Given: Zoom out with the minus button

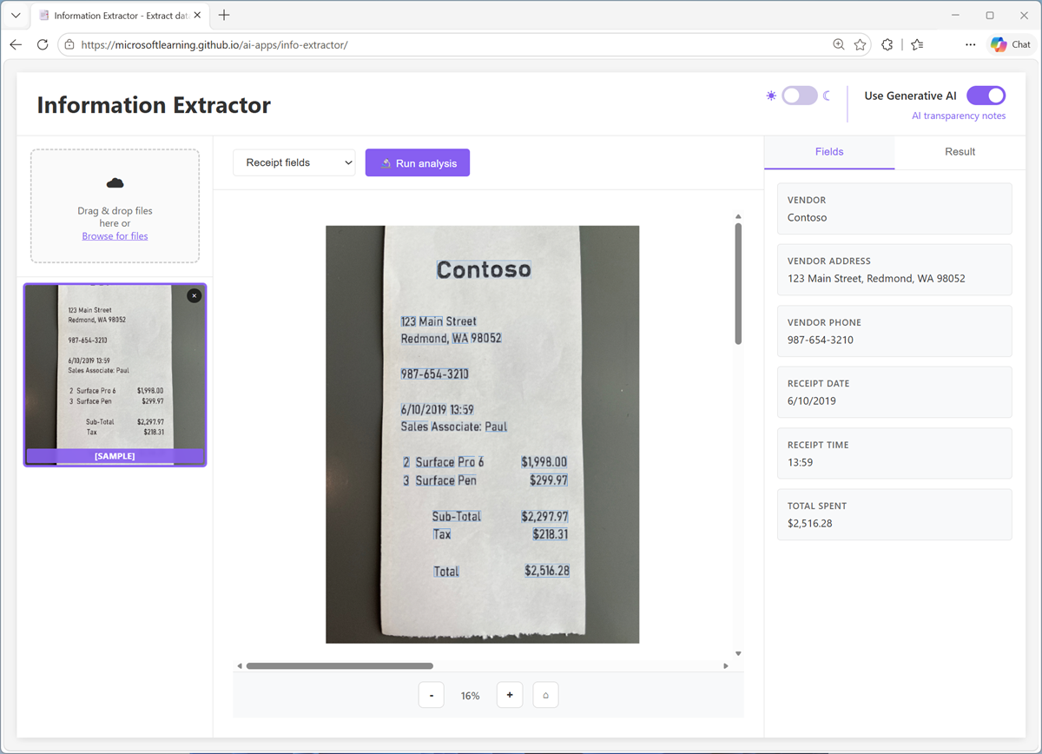Looking at the screenshot, I should pos(431,695).
